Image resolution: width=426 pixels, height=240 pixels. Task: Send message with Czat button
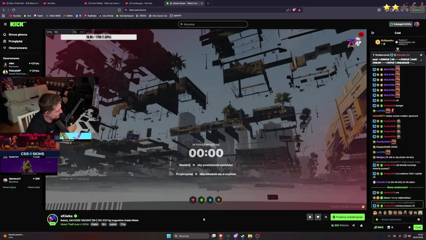coord(418,227)
